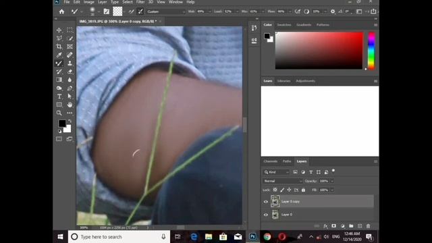432x243 pixels.
Task: Select the Gradient tool
Action: point(59,80)
